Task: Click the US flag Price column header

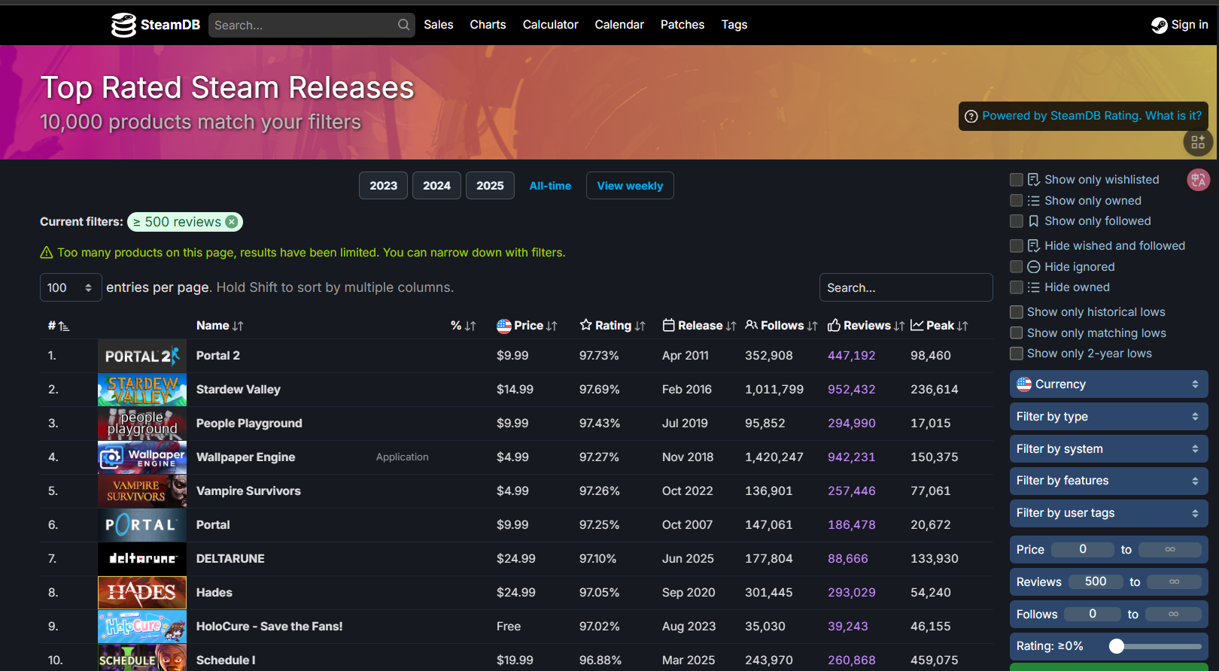Action: 527,326
